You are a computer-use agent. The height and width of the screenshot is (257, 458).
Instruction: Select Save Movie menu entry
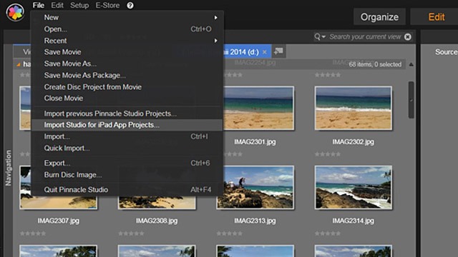pyautogui.click(x=127, y=52)
